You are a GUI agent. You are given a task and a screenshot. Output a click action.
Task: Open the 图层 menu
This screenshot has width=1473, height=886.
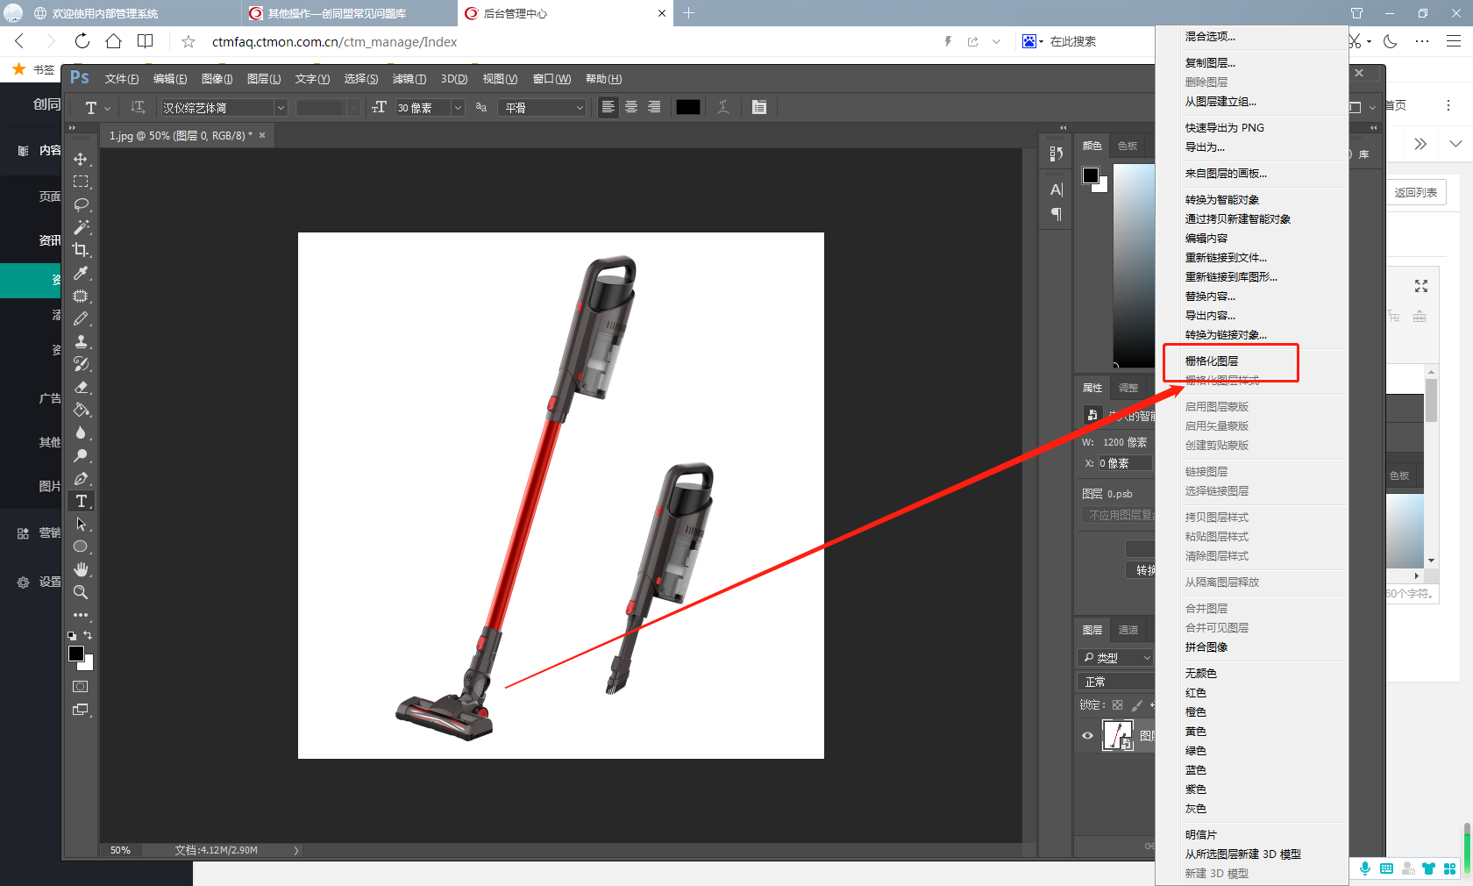coord(264,79)
